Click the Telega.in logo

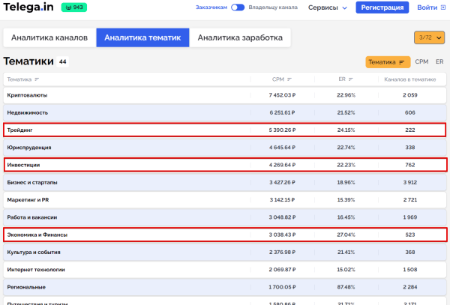(28, 7)
